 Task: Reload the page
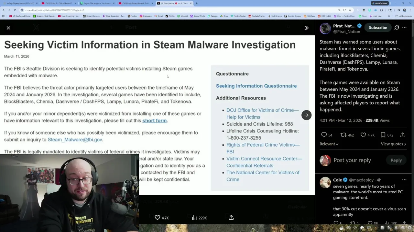click(x=15, y=10)
